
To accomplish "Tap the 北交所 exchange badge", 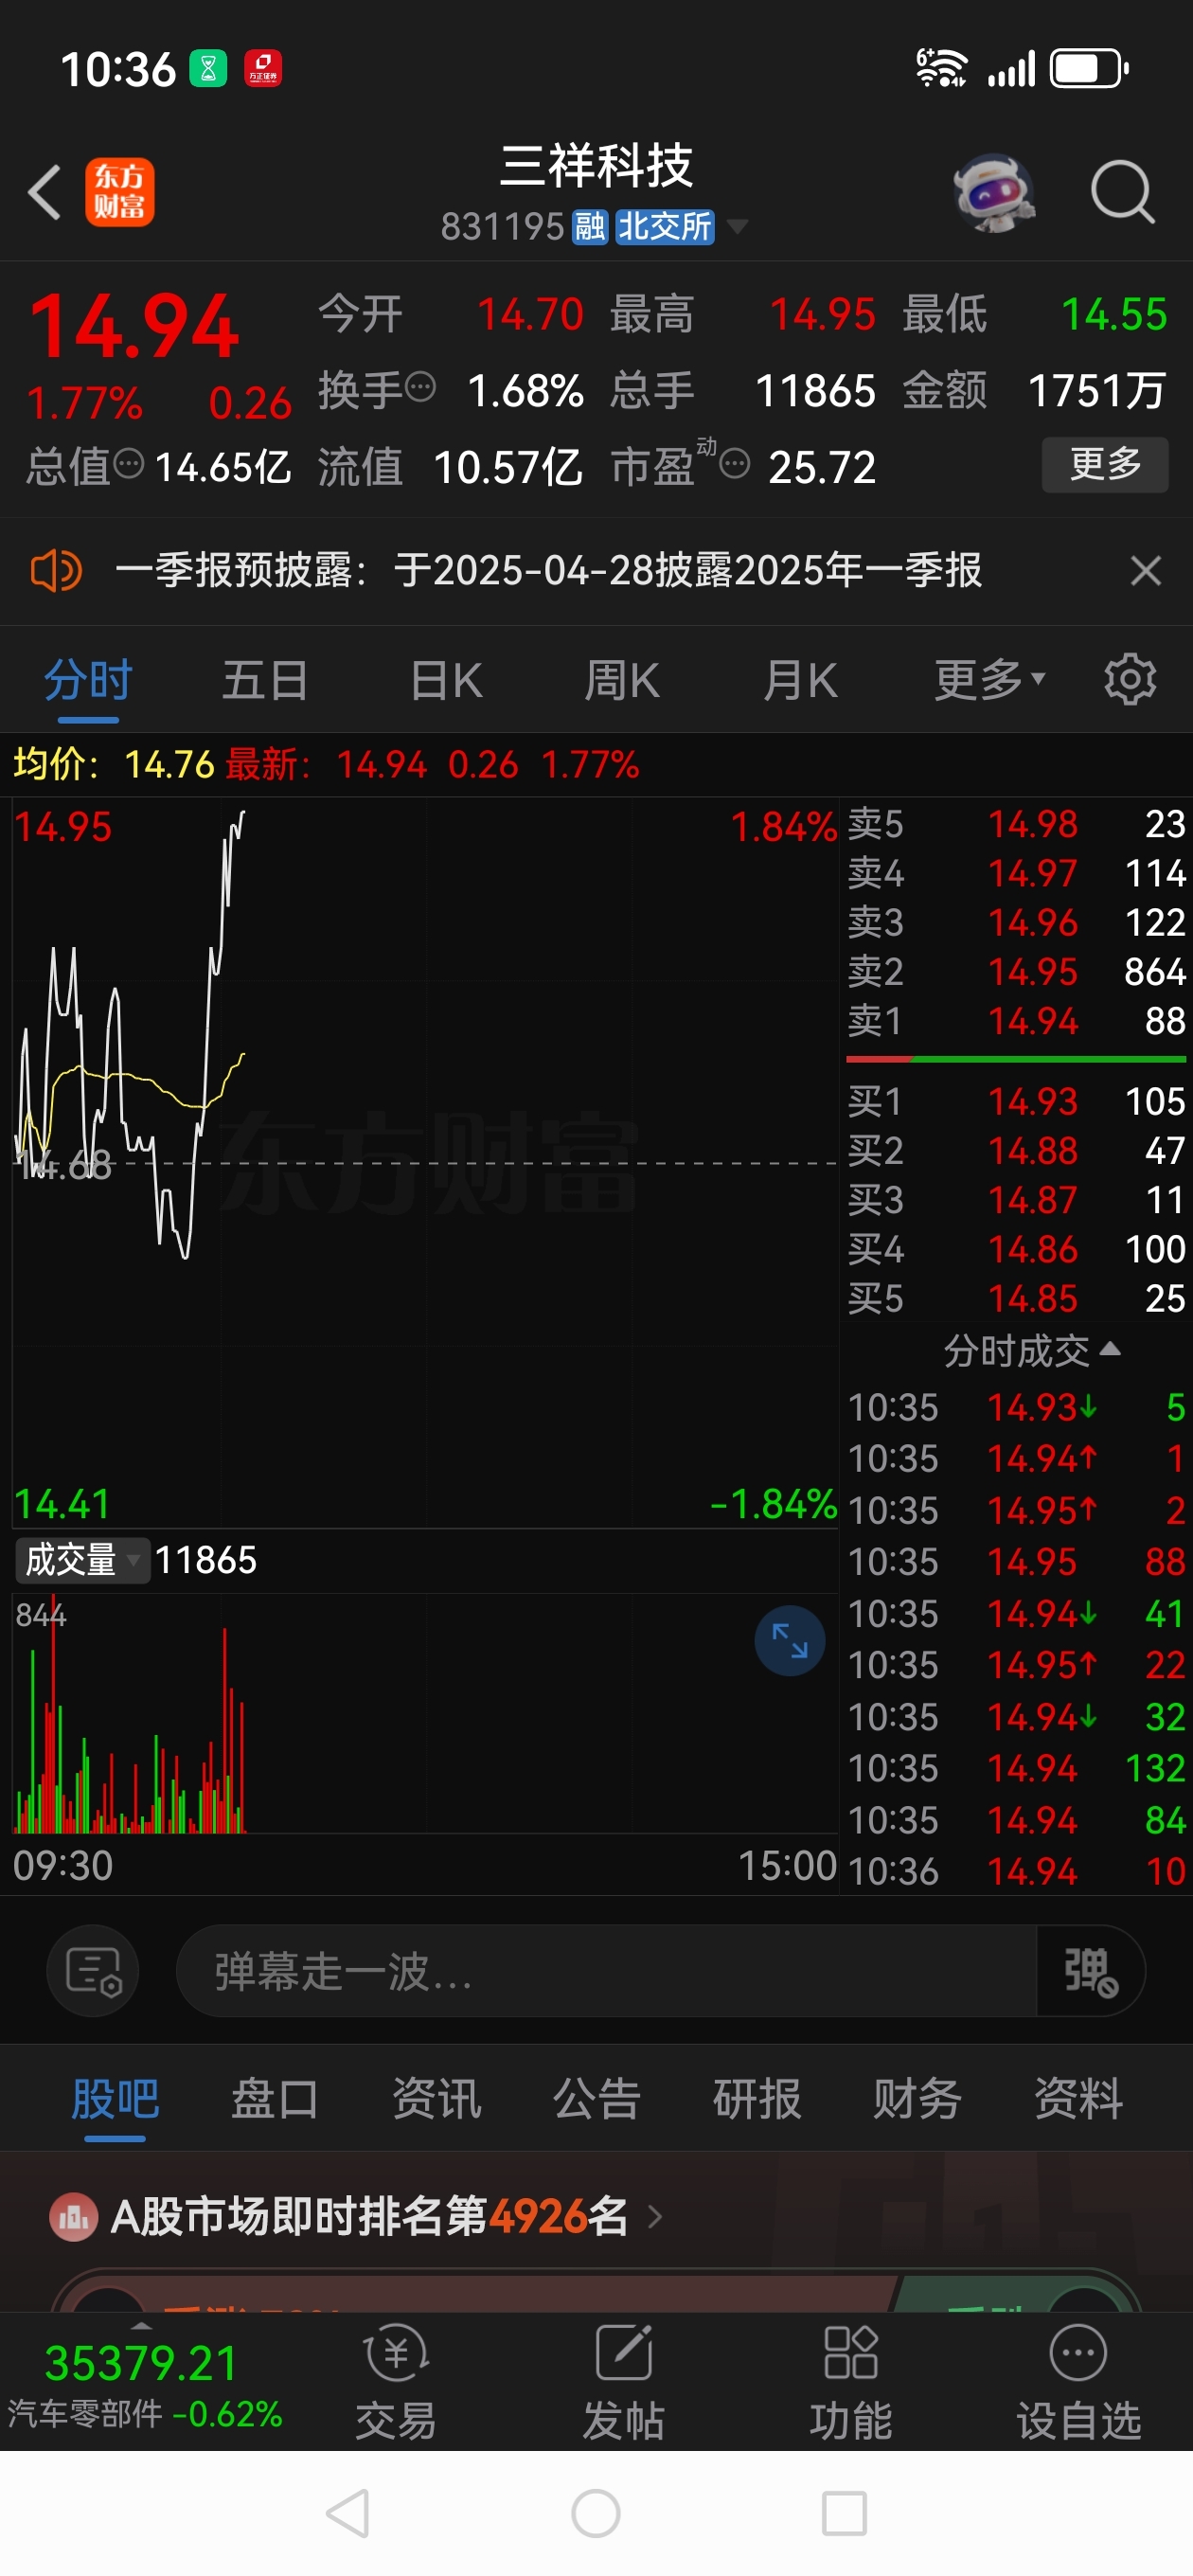I will (664, 227).
